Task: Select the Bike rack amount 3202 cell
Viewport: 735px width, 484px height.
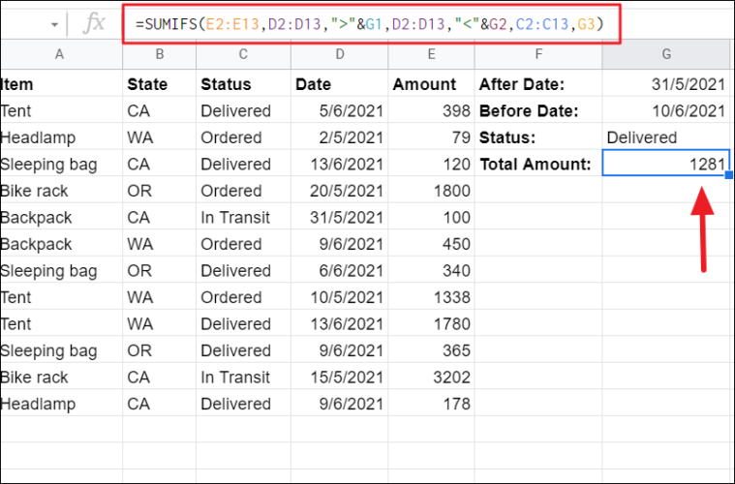Action: pos(431,377)
